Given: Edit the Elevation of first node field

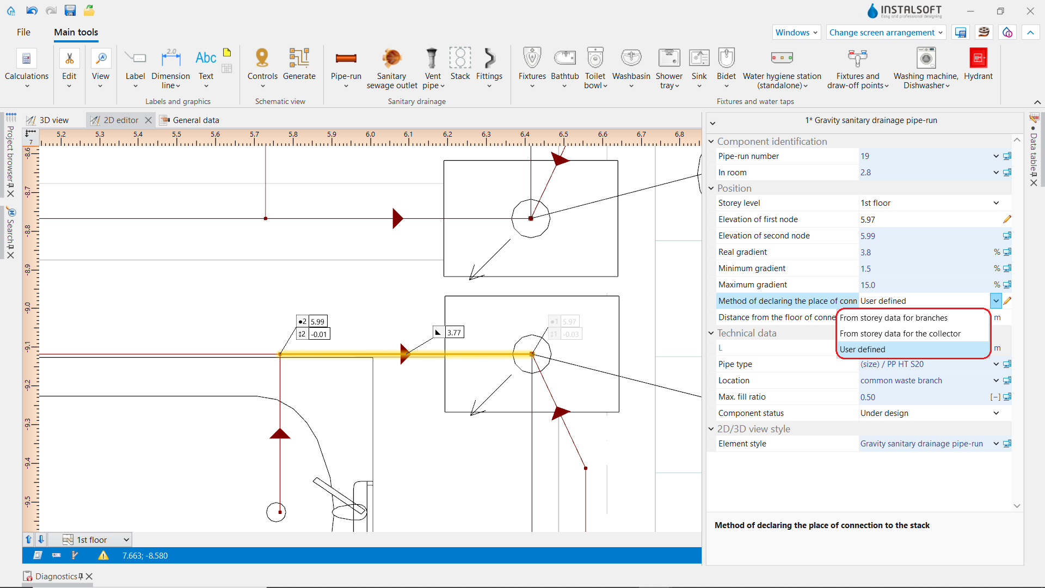Looking at the screenshot, I should [x=929, y=219].
